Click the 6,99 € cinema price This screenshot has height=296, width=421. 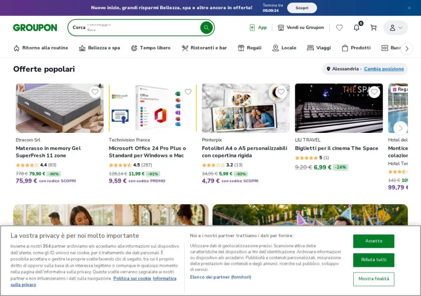pos(322,167)
